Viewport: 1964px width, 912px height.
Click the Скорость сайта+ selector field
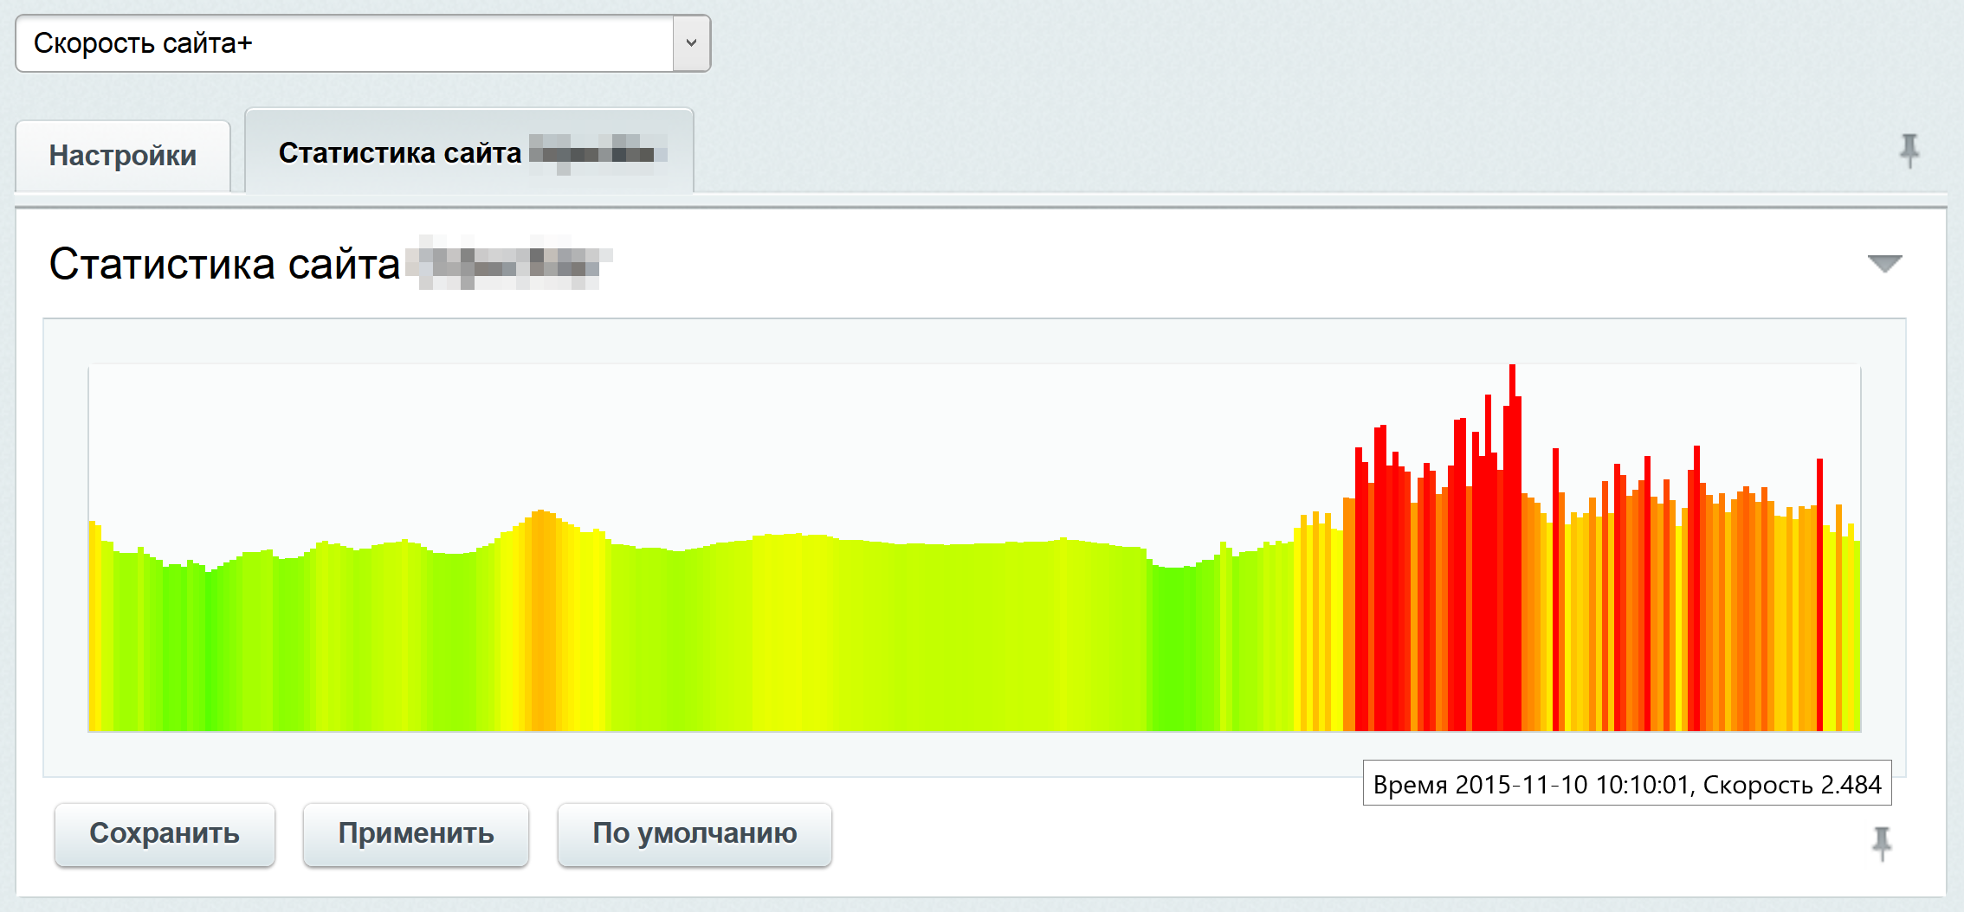[x=346, y=43]
